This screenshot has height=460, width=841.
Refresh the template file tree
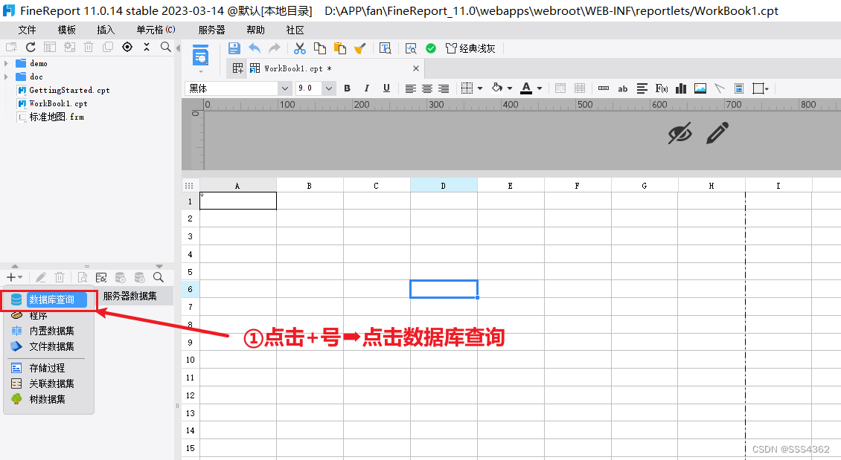(x=31, y=47)
